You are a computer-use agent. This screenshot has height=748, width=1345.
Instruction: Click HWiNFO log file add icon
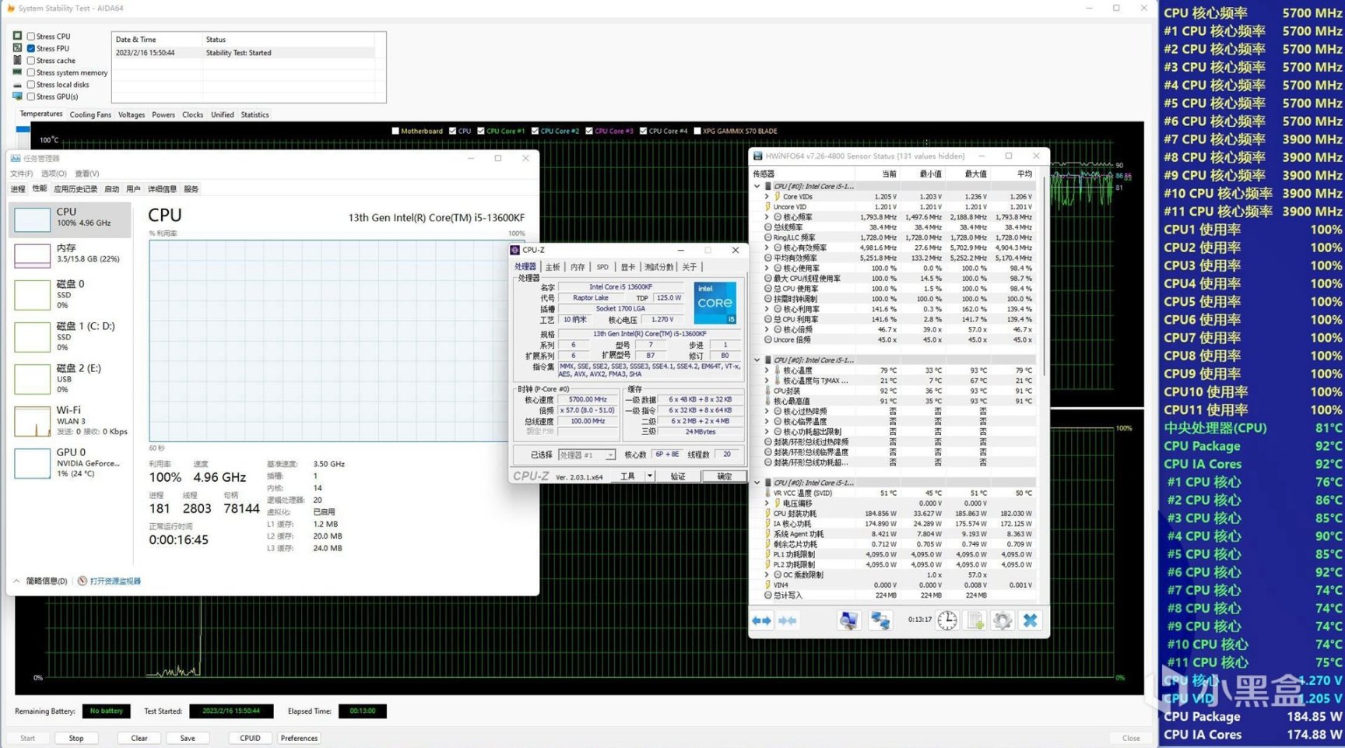(975, 620)
